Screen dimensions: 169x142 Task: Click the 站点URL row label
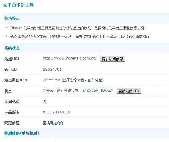(x=12, y=59)
